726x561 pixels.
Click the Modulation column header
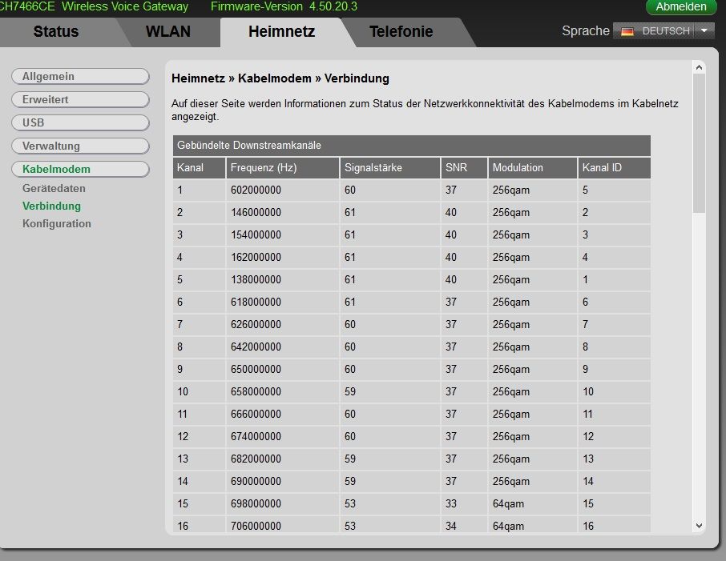[532, 167]
